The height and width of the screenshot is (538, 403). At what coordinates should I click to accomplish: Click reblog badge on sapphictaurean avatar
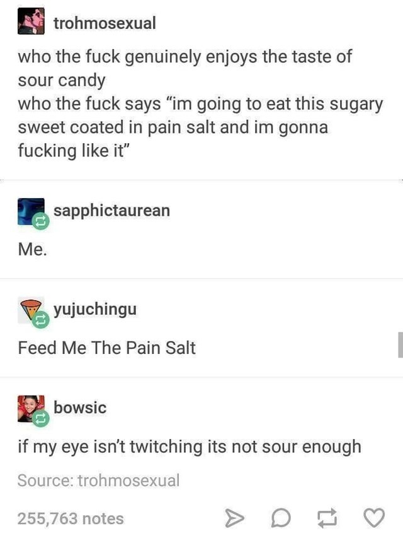[40, 221]
